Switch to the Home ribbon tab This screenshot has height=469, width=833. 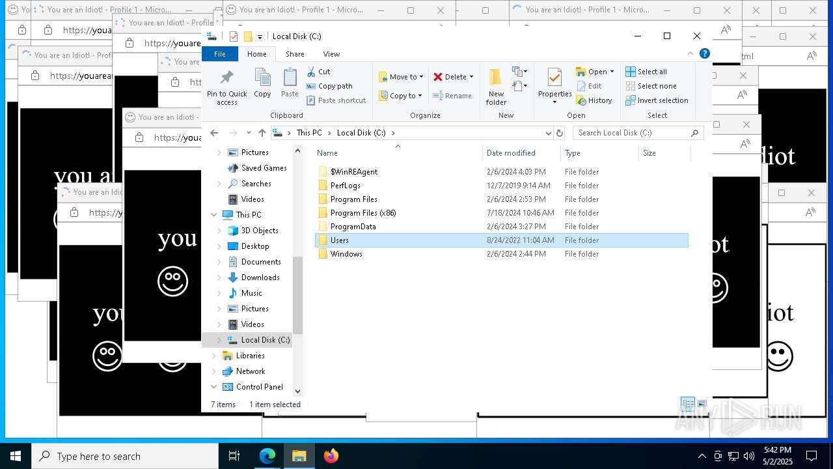257,54
